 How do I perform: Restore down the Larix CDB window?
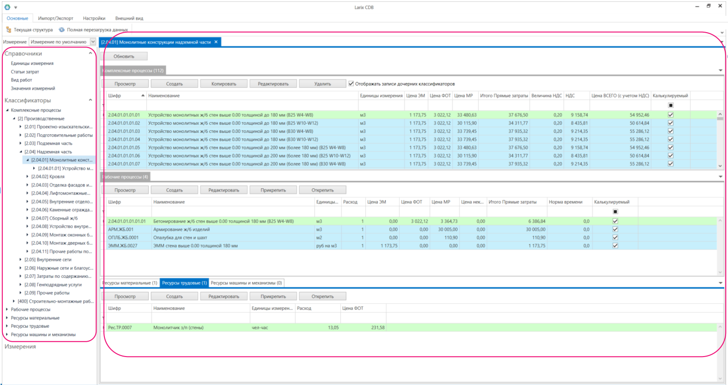point(708,6)
